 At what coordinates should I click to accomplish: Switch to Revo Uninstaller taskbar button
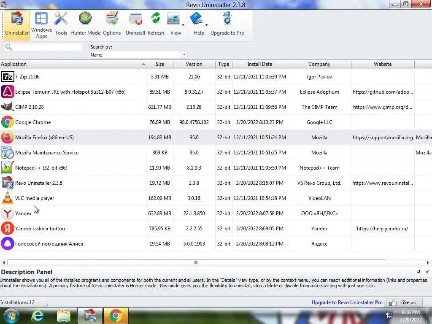pyautogui.click(x=90, y=316)
